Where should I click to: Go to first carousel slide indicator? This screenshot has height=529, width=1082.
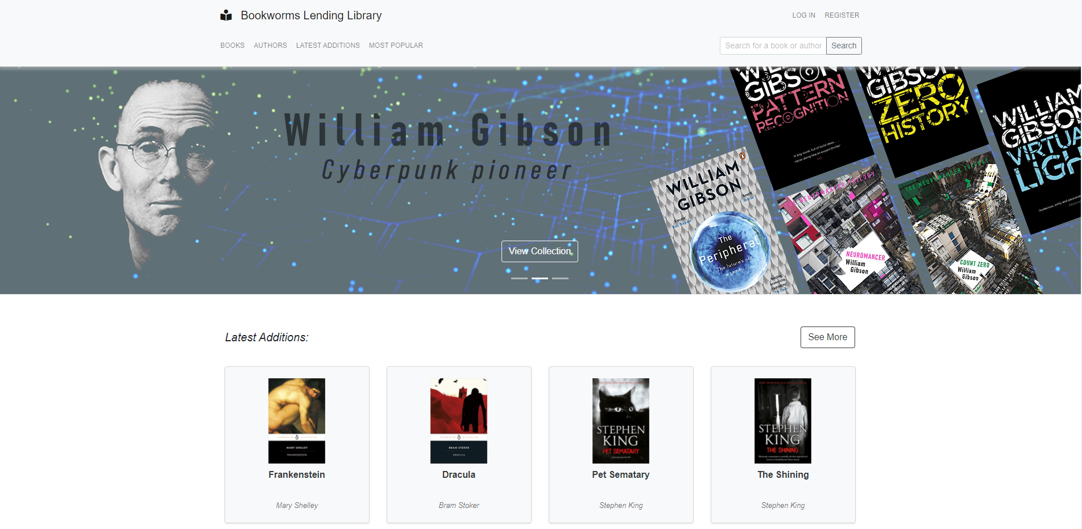(519, 278)
